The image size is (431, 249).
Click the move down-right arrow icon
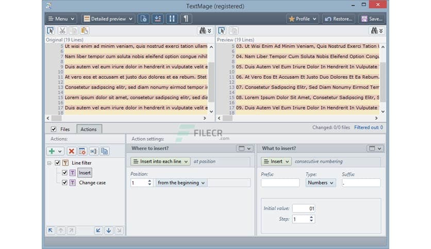(119, 230)
